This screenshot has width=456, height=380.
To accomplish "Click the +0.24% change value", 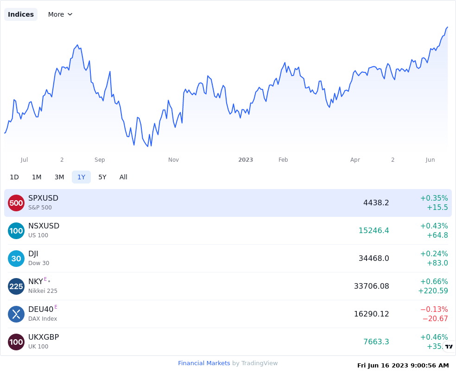I will pos(434,254).
